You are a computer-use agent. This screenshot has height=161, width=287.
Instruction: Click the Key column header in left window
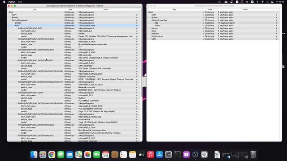click(35, 9)
